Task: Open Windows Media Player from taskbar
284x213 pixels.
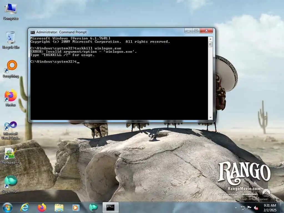Action: point(76,207)
